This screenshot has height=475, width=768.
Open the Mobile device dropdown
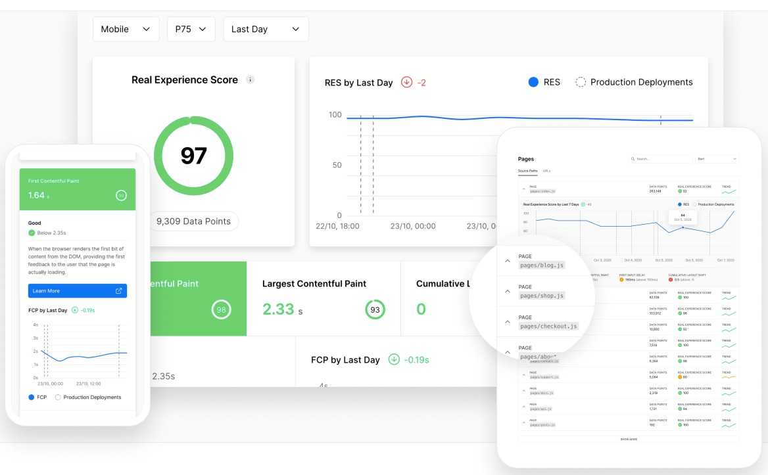point(126,30)
